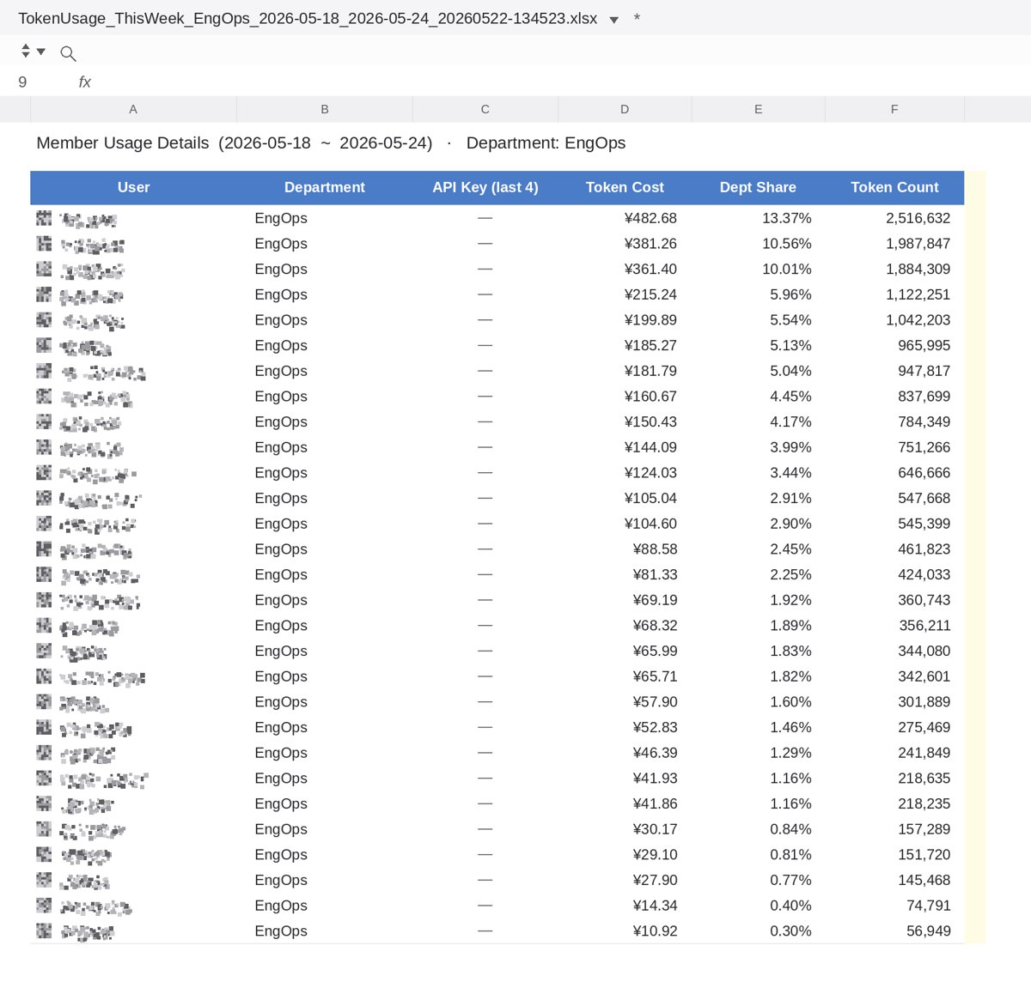Select EngOps cell in the ¥482.68 row
The image size is (1031, 982).
click(325, 218)
